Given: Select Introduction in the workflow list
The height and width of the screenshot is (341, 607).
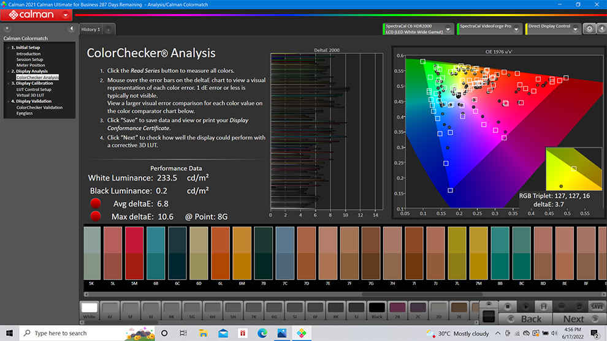Looking at the screenshot, I should point(28,54).
